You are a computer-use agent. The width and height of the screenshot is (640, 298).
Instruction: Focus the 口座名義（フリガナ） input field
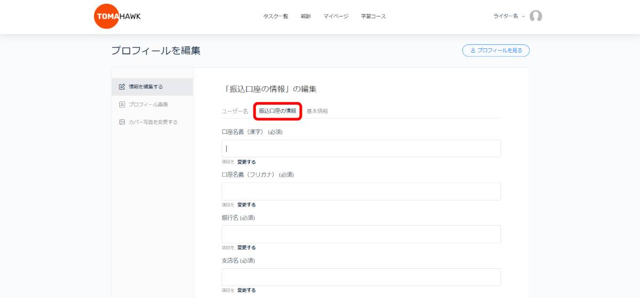click(361, 192)
